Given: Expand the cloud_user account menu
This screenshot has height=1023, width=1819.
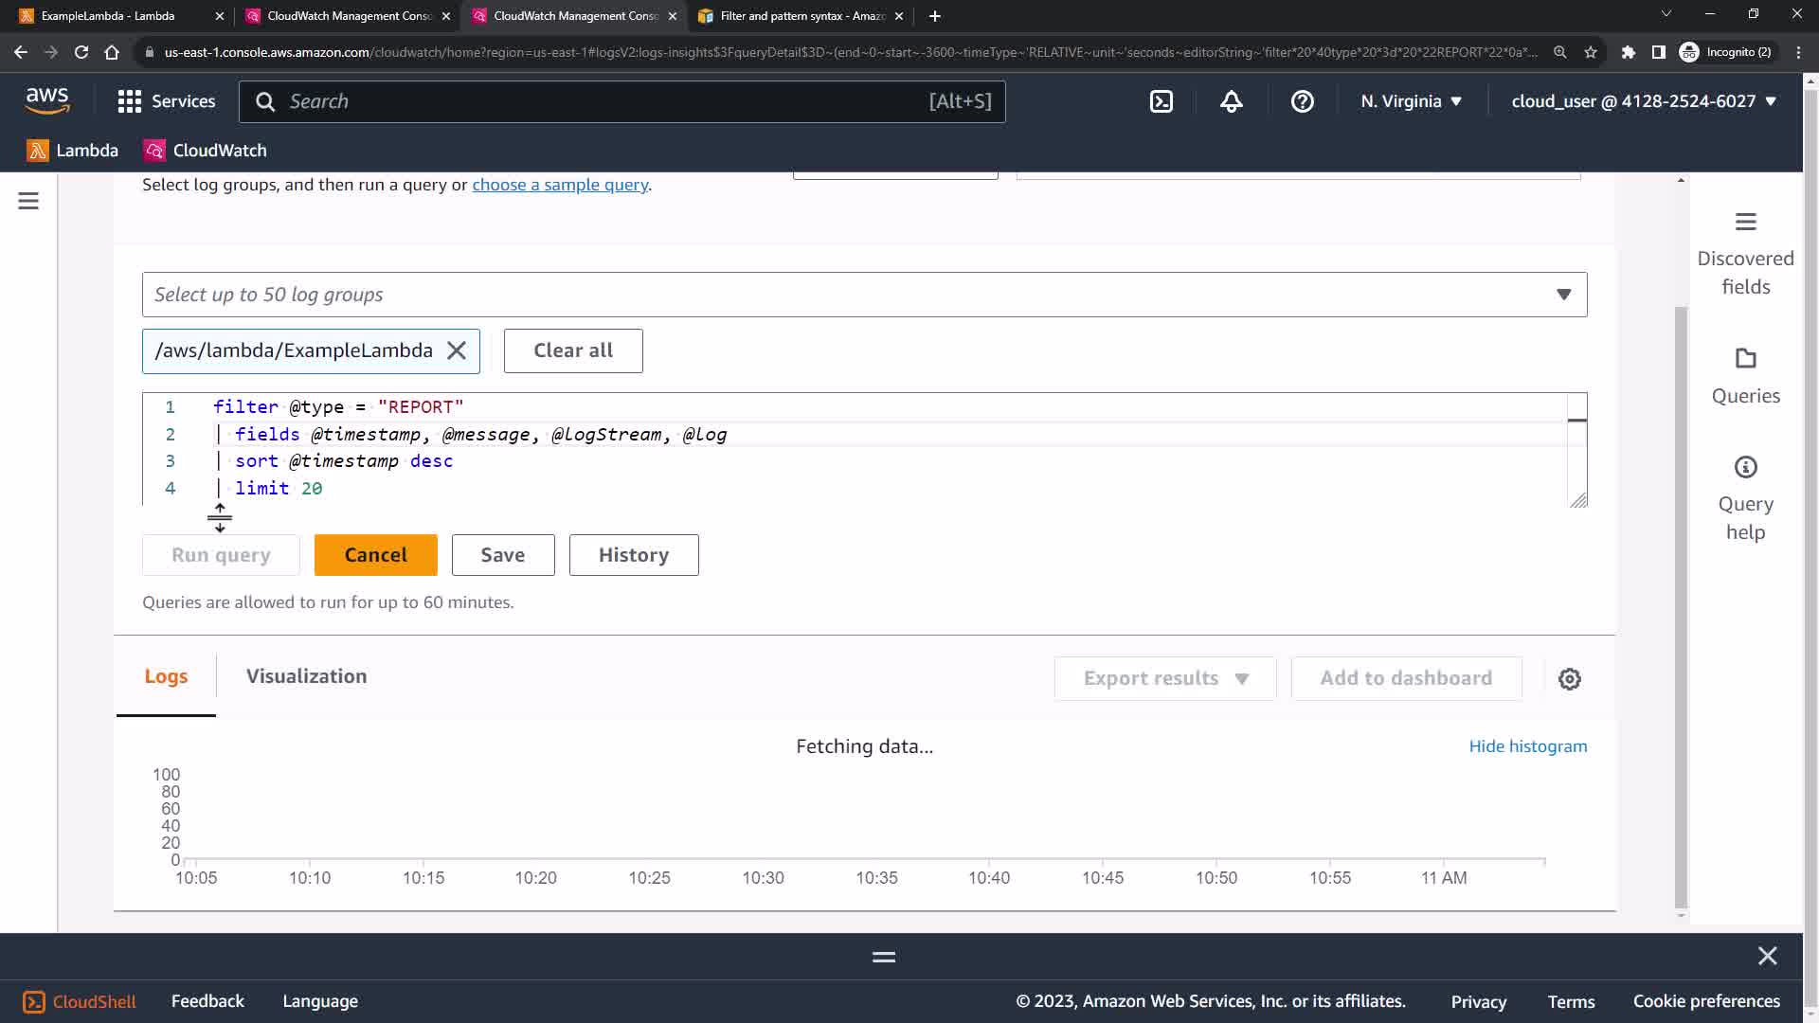Looking at the screenshot, I should (x=1643, y=101).
